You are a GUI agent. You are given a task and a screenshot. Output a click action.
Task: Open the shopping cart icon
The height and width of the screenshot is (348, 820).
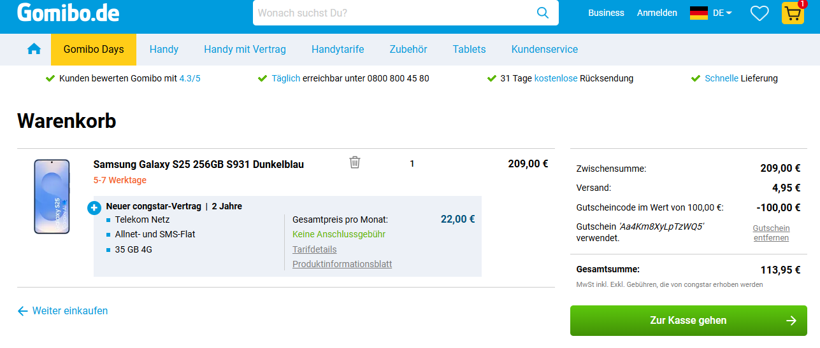coord(793,13)
